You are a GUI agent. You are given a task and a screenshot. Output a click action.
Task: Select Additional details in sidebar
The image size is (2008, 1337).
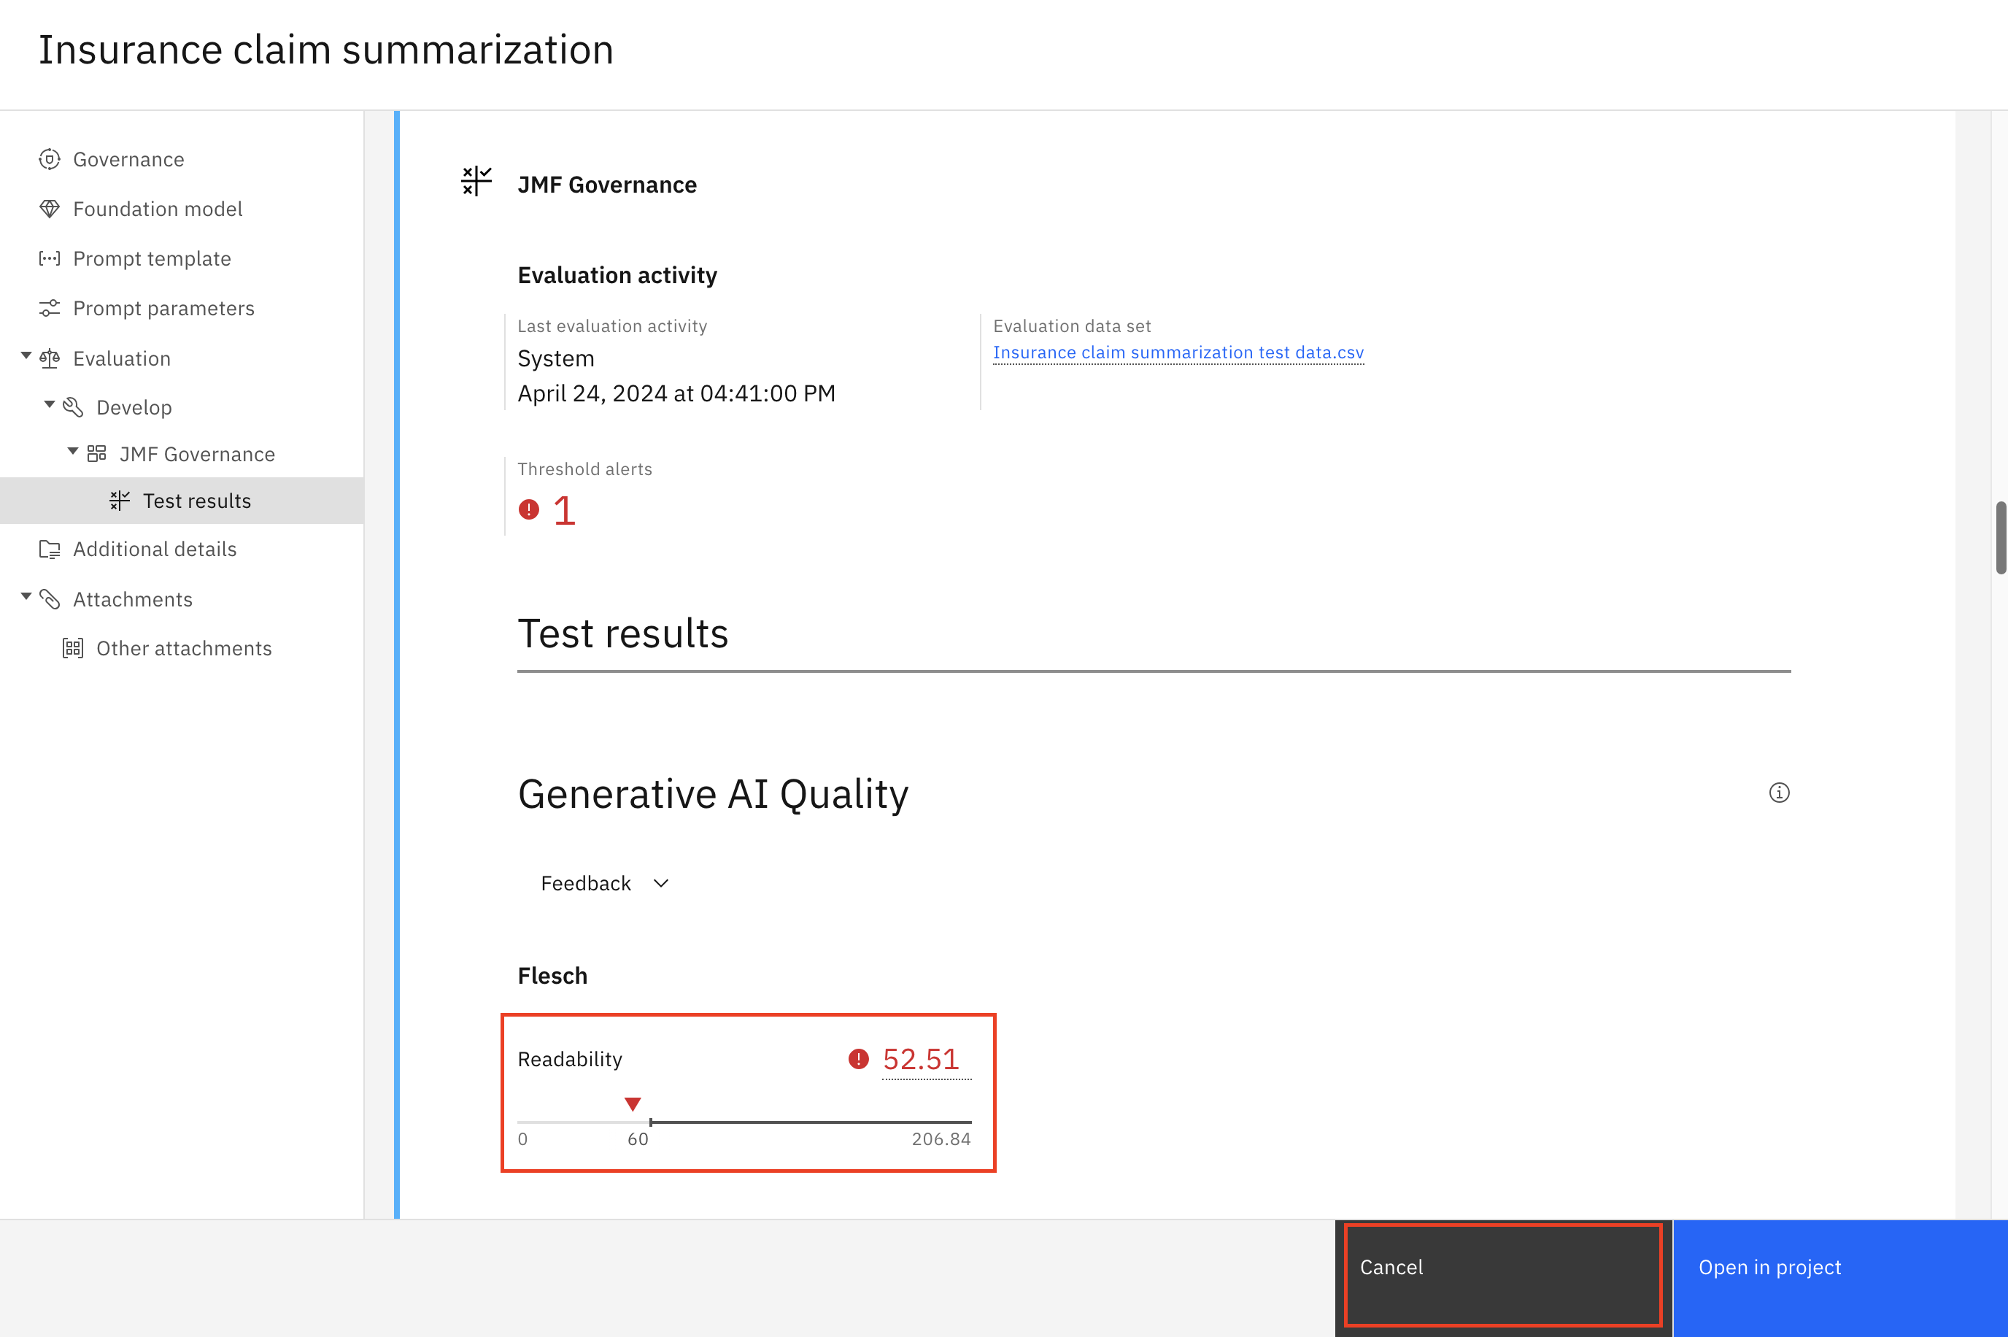[154, 549]
